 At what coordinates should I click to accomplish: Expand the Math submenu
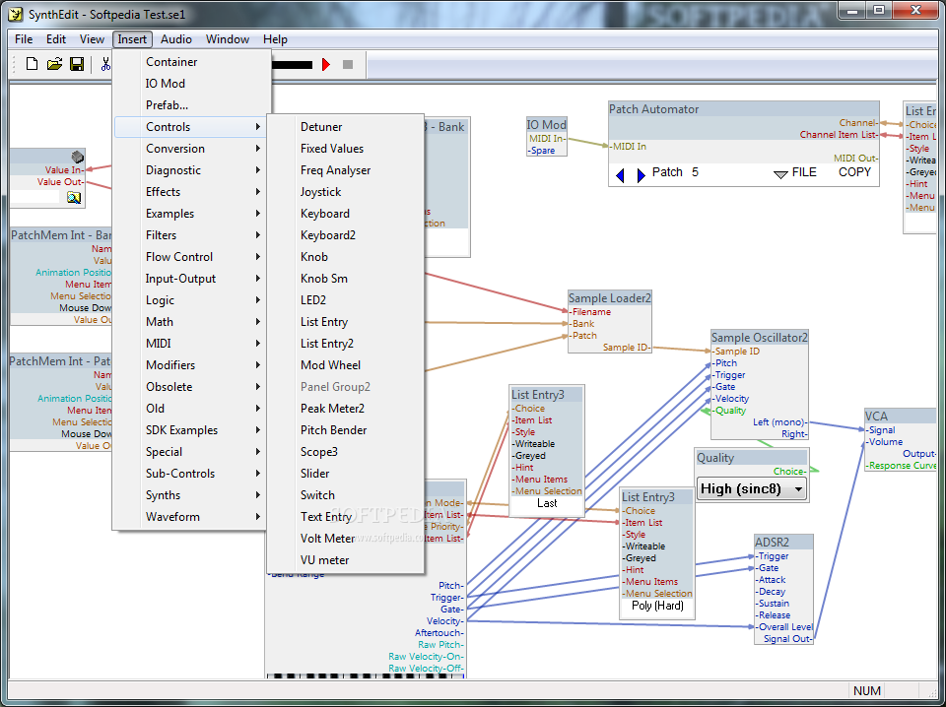click(190, 322)
